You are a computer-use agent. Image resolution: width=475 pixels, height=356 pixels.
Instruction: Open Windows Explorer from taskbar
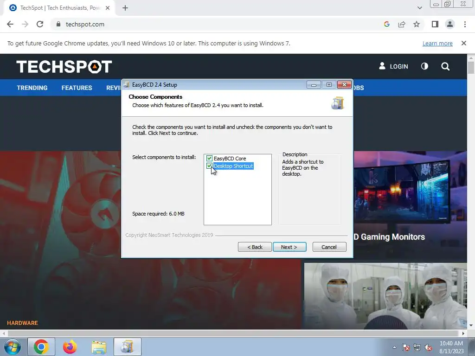[99, 347]
